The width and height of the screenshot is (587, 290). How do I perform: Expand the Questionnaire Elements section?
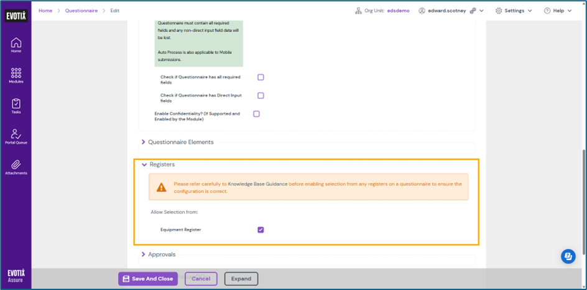click(x=180, y=142)
